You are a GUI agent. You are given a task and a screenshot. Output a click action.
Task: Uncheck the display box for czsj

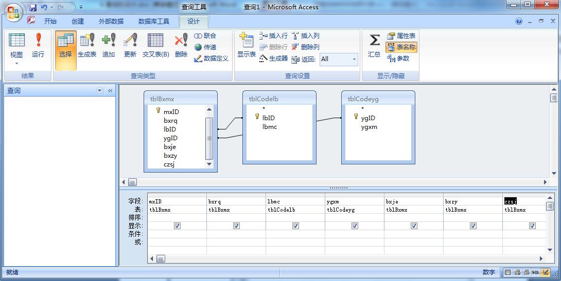pos(532,226)
